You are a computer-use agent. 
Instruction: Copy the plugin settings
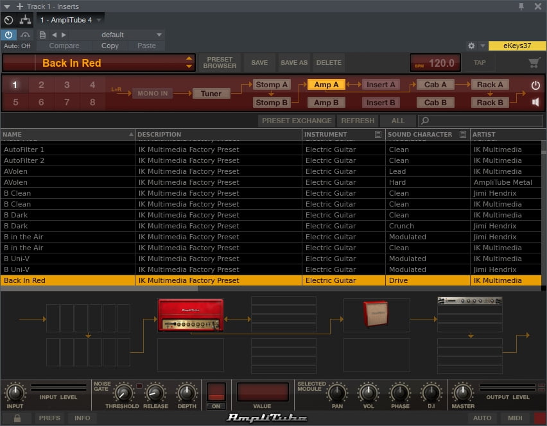pos(110,46)
